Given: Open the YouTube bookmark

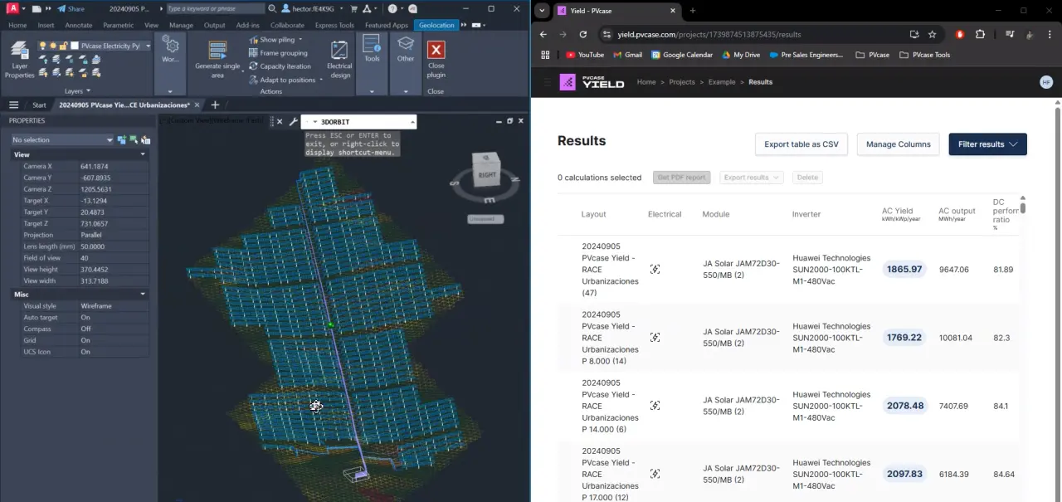Looking at the screenshot, I should click(x=584, y=55).
